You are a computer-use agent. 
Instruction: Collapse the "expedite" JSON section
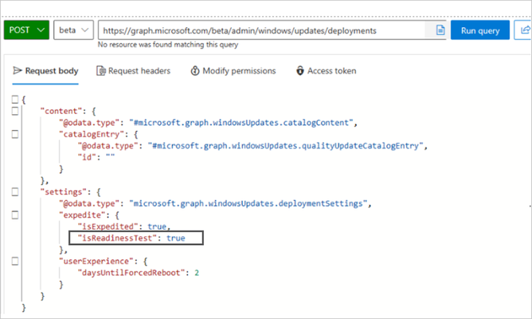click(x=15, y=215)
